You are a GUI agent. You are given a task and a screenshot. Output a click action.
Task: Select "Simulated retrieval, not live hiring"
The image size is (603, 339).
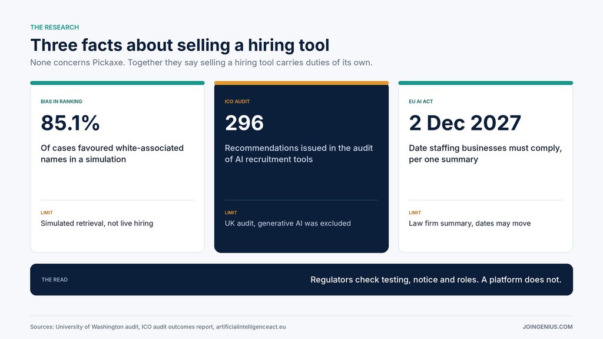(97, 223)
